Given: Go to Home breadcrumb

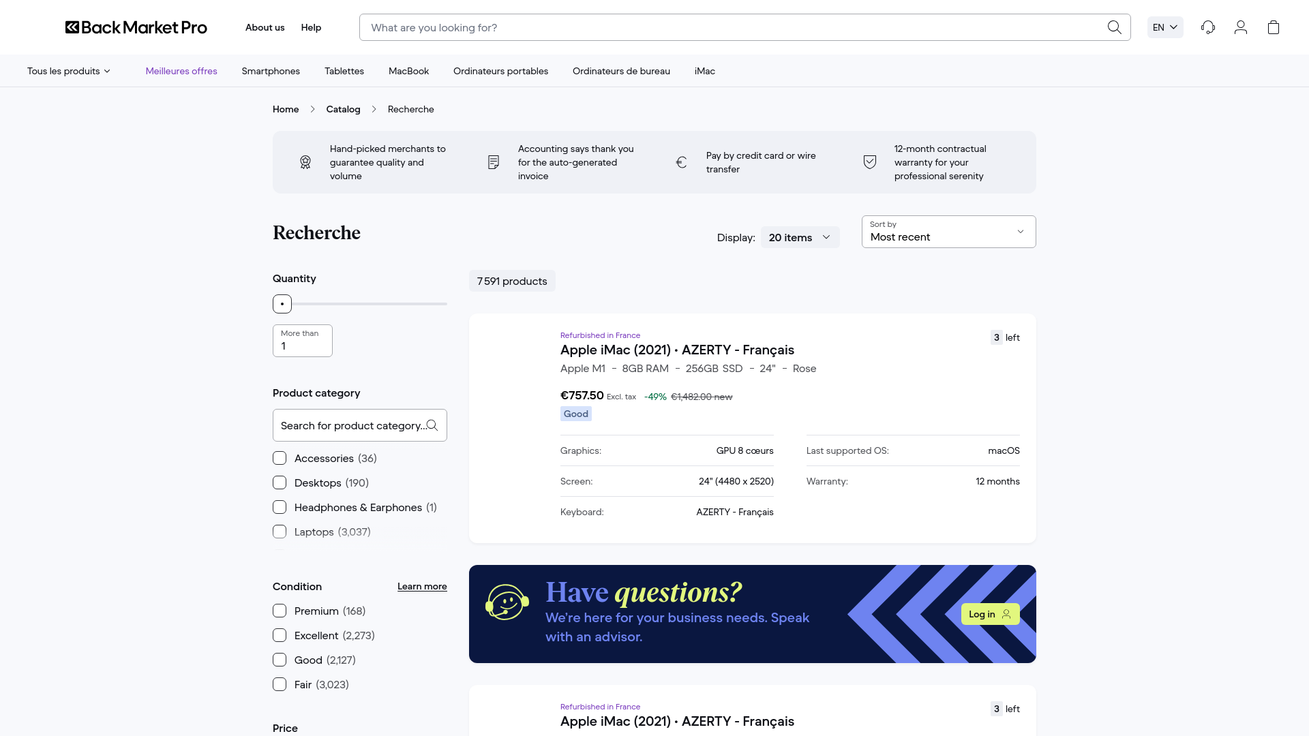Looking at the screenshot, I should (286, 109).
